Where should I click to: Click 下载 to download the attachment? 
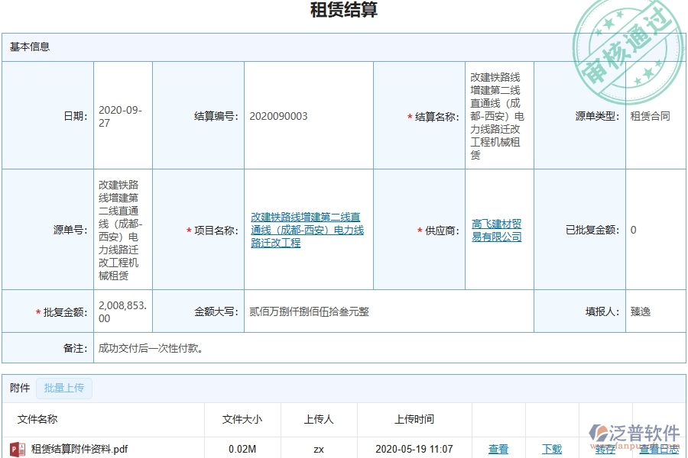pos(552,449)
